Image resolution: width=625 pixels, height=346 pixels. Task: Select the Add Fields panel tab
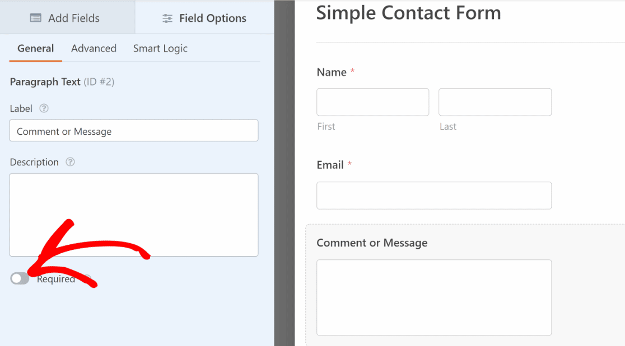click(67, 17)
